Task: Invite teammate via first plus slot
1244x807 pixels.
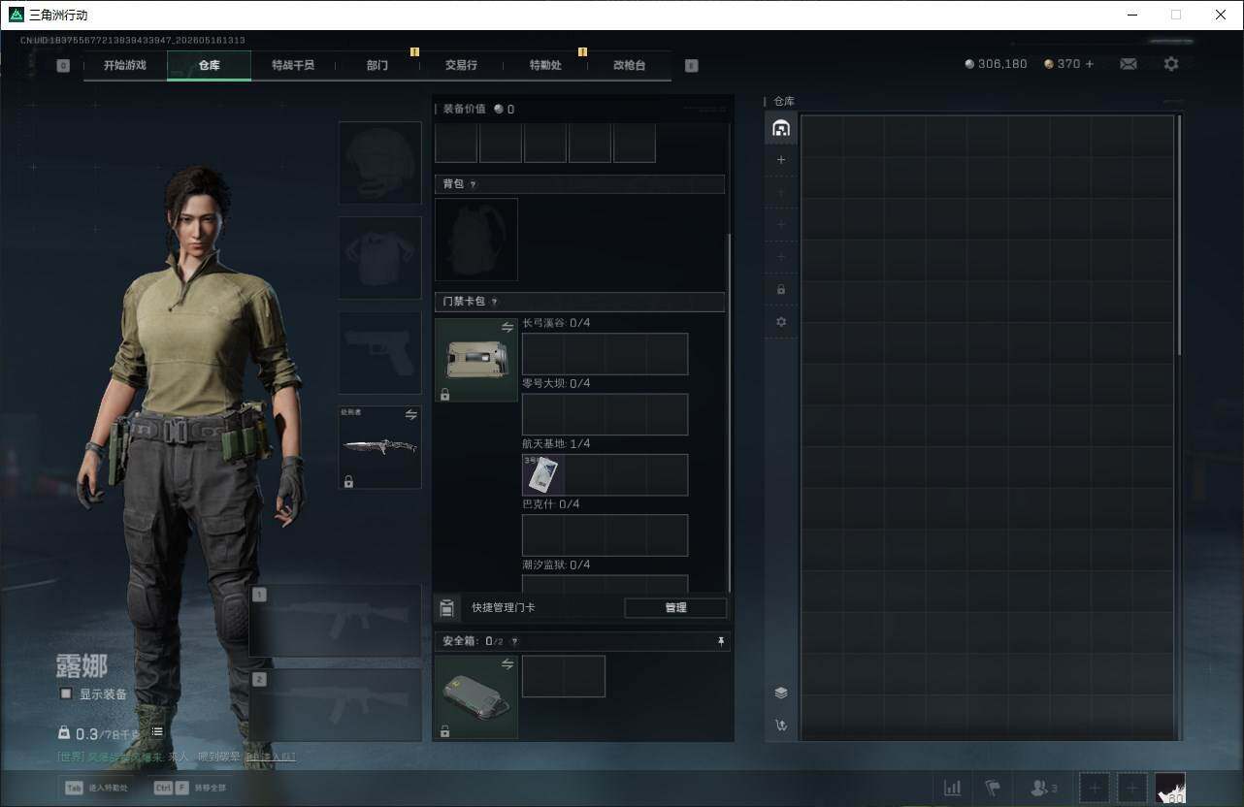Action: [x=1094, y=788]
